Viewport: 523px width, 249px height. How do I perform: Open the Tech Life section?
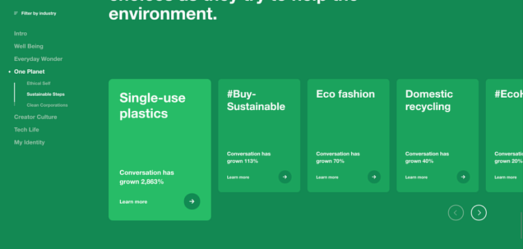click(x=27, y=130)
